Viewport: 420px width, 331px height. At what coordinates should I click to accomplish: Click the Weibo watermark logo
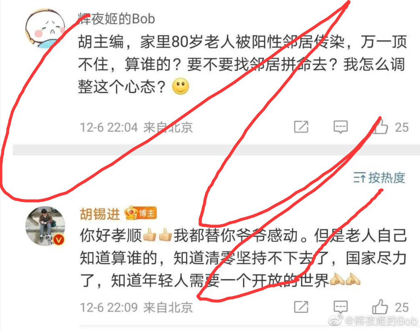(x=336, y=320)
